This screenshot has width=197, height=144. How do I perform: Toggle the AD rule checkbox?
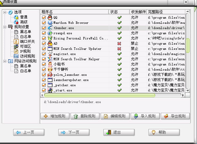coord(44,43)
